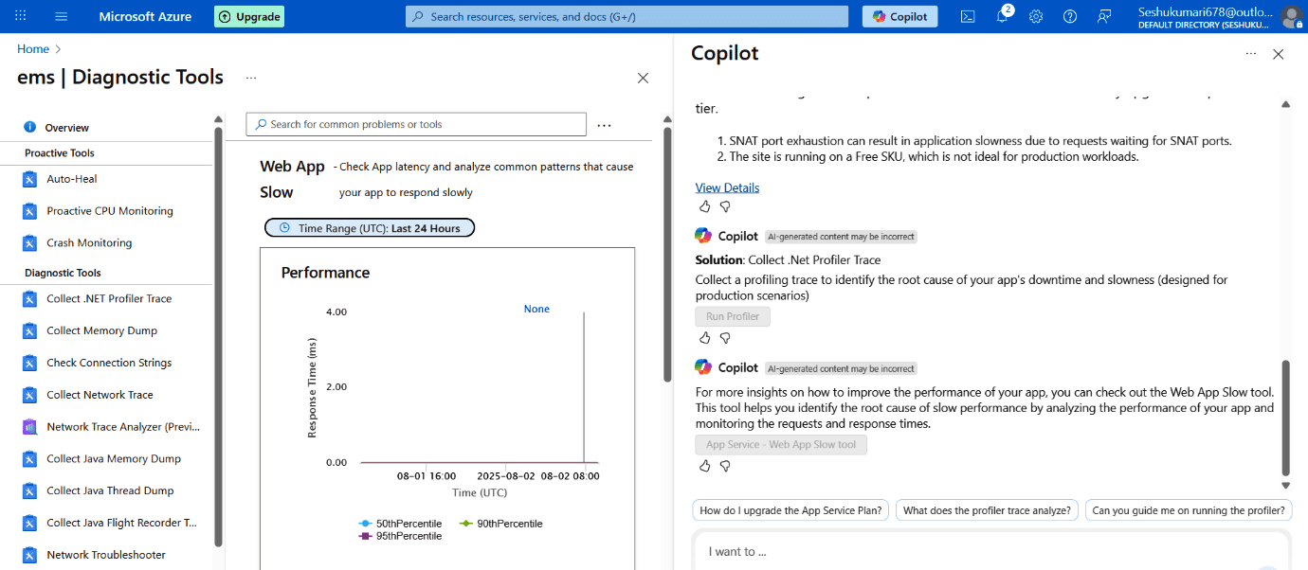Image resolution: width=1308 pixels, height=570 pixels.
Task: Open Check Connection Strings tool
Action: click(x=109, y=362)
